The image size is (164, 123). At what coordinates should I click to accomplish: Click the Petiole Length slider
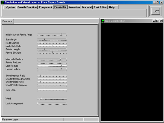(x=52, y=49)
